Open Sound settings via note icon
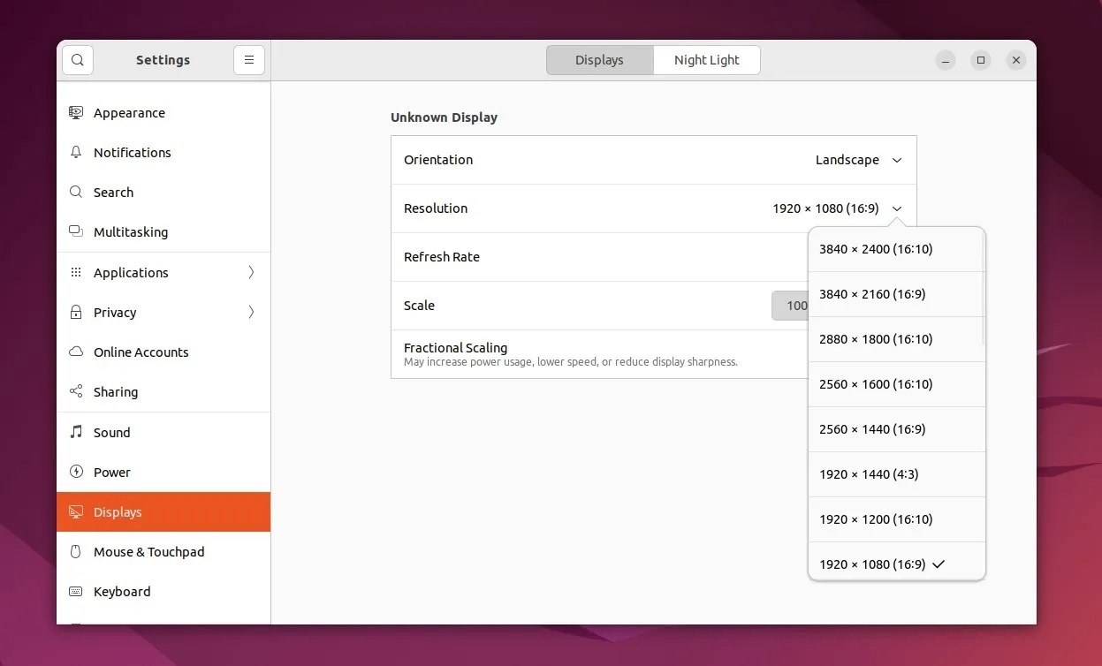The image size is (1102, 666). pos(78,432)
